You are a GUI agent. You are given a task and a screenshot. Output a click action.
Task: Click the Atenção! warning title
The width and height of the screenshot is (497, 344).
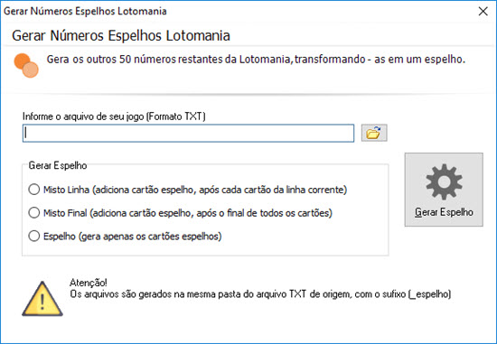89,283
